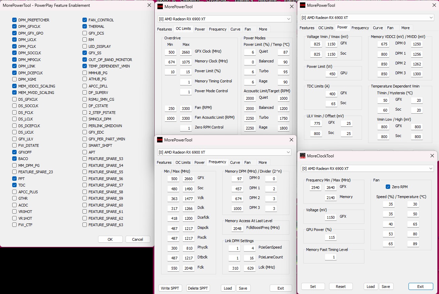Screen dimensions: 439x294
Task: Disable the FAN_CONTROL feature
Action: point(84,20)
